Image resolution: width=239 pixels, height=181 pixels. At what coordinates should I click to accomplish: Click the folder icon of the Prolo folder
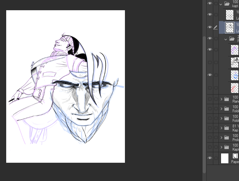pyautogui.click(x=227, y=137)
